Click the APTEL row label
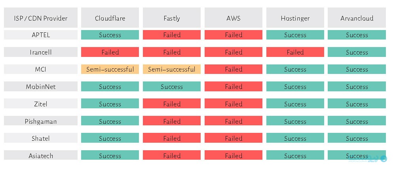 pyautogui.click(x=40, y=35)
